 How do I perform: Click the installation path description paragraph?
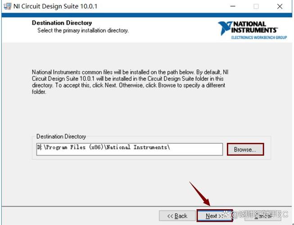131,82
